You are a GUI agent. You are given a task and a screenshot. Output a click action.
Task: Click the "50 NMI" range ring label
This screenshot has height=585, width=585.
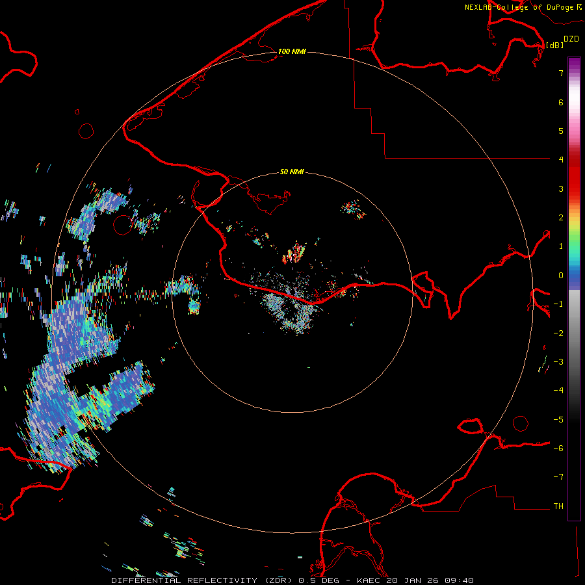(x=292, y=172)
